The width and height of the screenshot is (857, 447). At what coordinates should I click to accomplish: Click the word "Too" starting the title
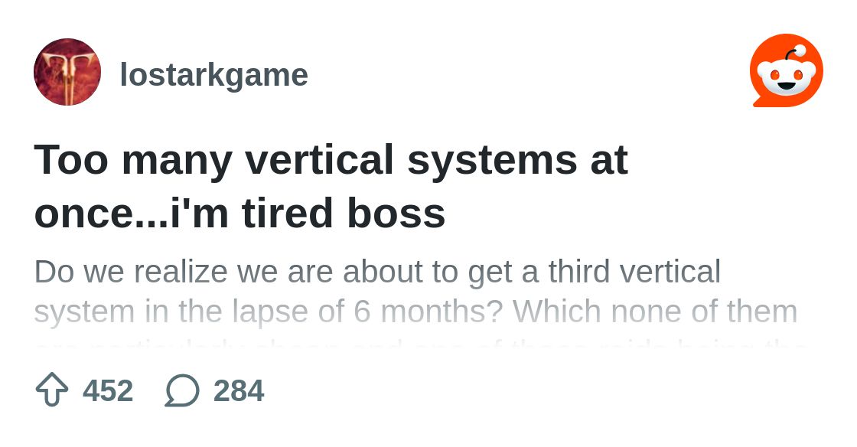point(71,159)
